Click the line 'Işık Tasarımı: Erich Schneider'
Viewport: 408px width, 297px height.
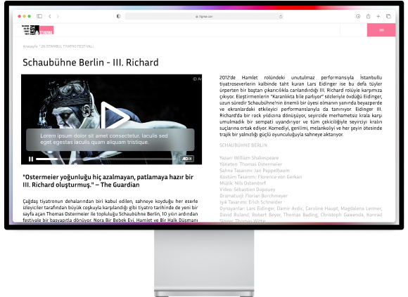[251, 202]
